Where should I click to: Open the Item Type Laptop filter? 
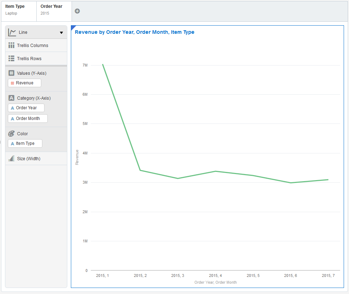point(19,11)
